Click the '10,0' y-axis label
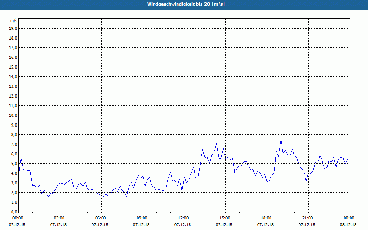Viewport: 368px width, 230px height. pos(13,115)
